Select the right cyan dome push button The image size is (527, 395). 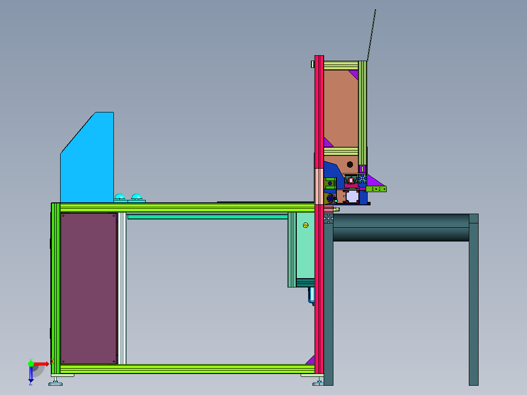click(136, 197)
